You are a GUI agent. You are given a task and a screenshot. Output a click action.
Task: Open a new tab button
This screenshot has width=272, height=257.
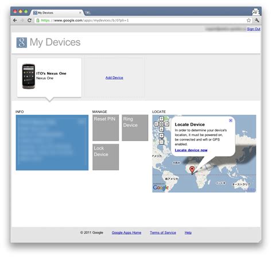coord(88,13)
